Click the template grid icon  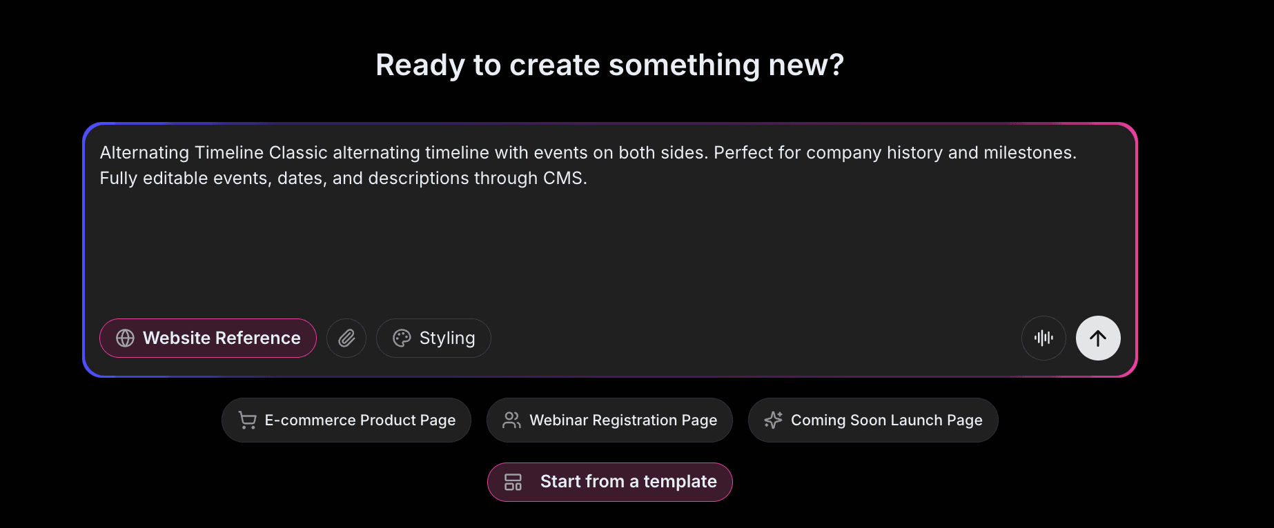(512, 482)
